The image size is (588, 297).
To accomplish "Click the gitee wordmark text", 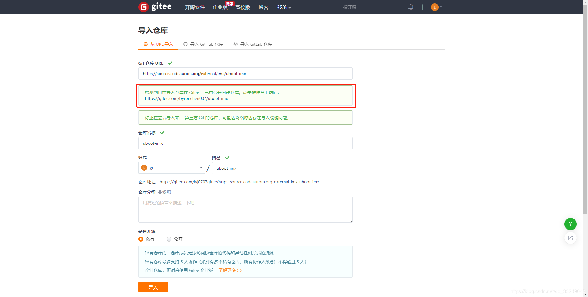I will tap(161, 7).
